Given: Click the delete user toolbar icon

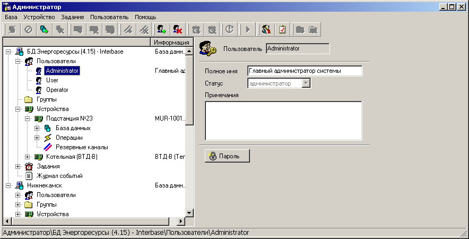Looking at the screenshot, I should point(178,29).
